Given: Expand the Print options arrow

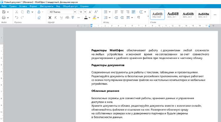Looking at the screenshot, I should 8,18.
